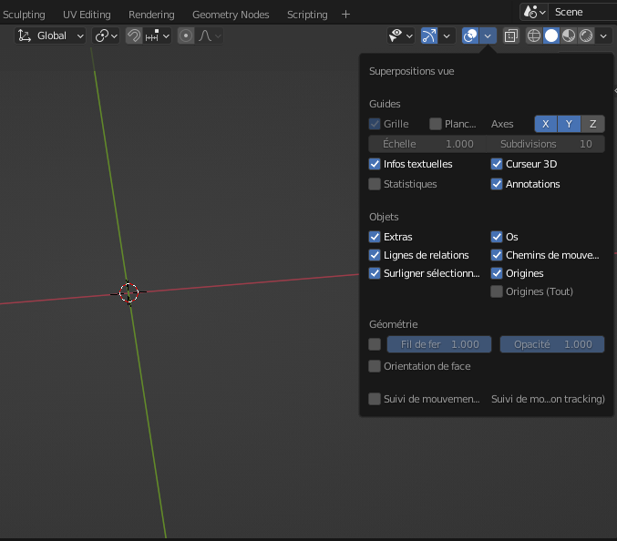Toggle Z axis display button
Image resolution: width=617 pixels, height=541 pixels.
[x=592, y=124]
